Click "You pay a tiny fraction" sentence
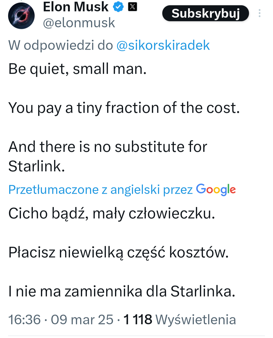Screen dimensions: 273x338 [124, 108]
